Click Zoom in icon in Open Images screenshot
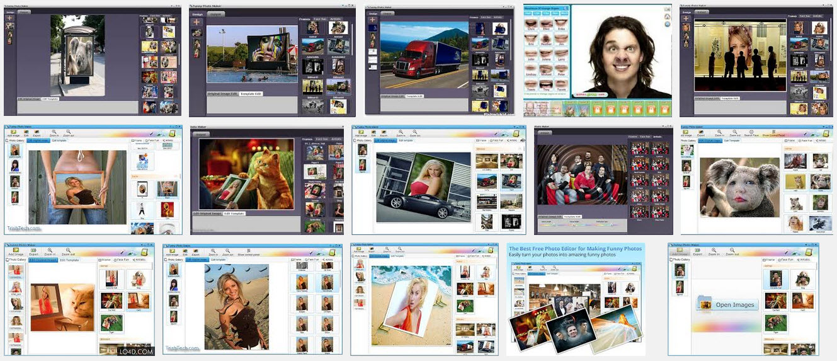The width and height of the screenshot is (837, 361). [714, 253]
